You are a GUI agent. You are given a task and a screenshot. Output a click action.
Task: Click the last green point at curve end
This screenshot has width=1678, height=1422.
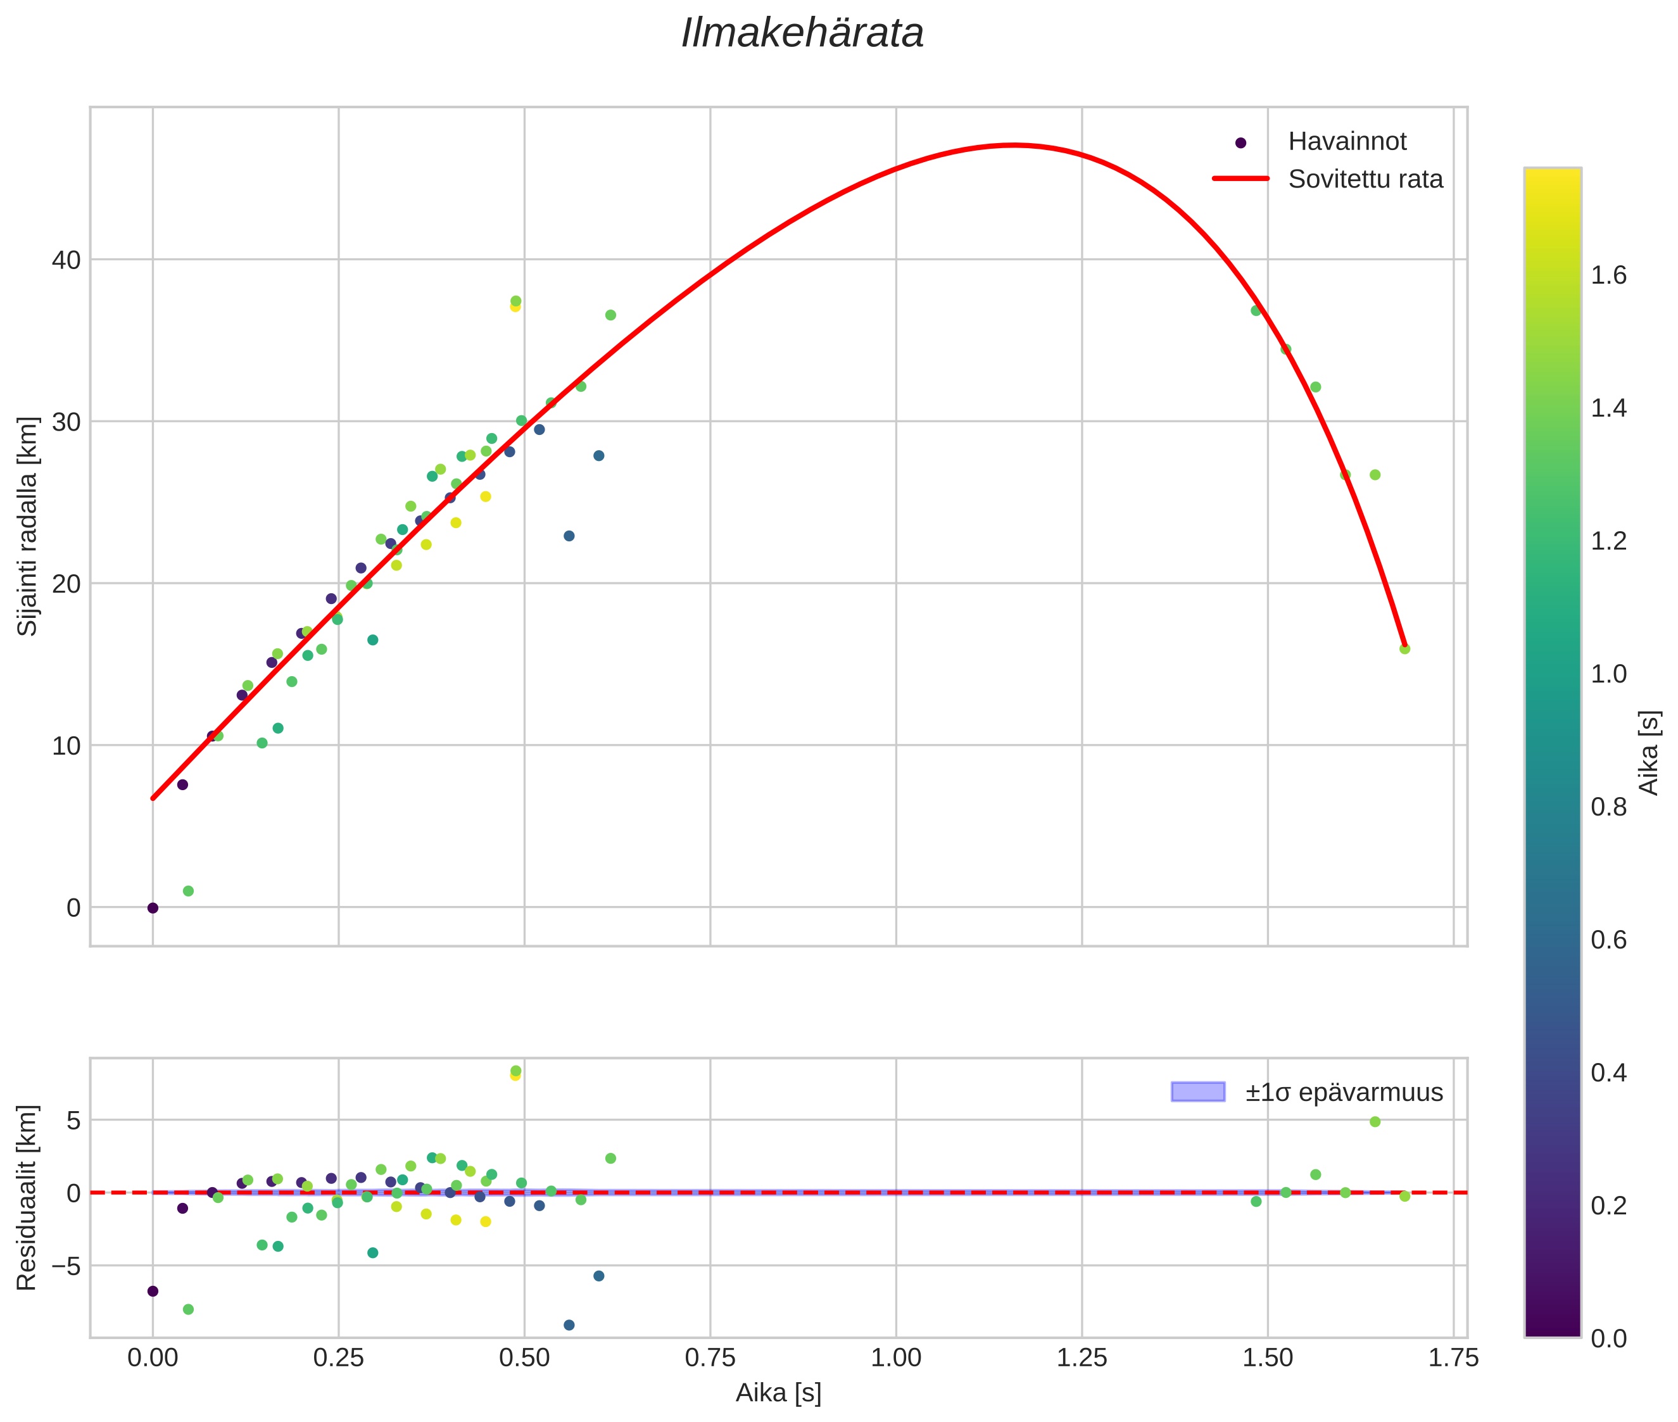[1404, 649]
